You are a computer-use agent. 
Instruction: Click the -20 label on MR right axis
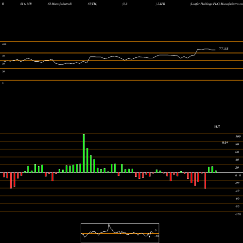click(x=237, y=183)
